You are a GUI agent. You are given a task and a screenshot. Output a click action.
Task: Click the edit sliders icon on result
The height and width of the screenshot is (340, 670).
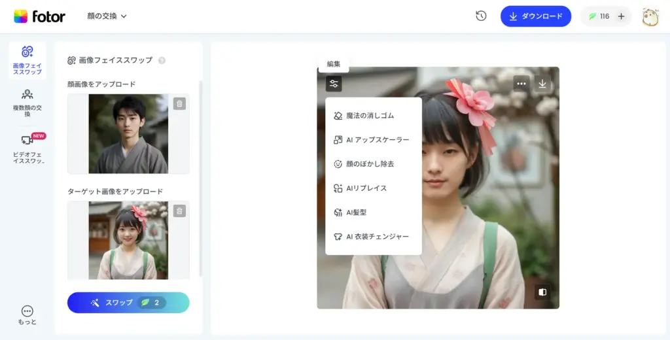coord(334,83)
